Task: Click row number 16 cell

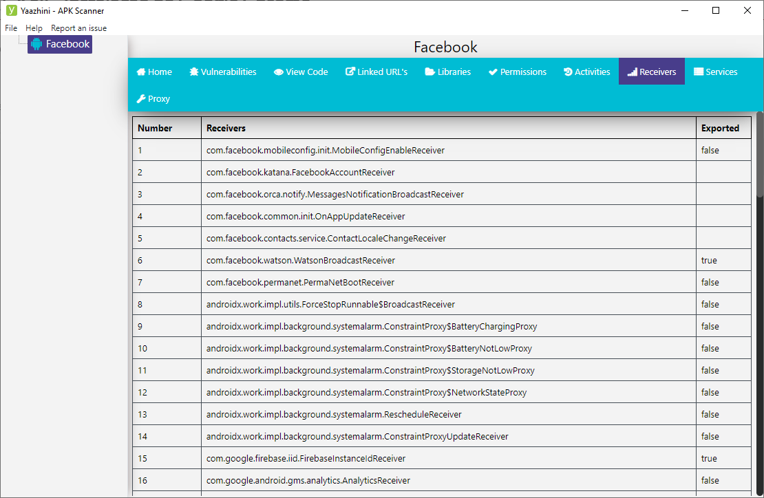Action: point(167,481)
